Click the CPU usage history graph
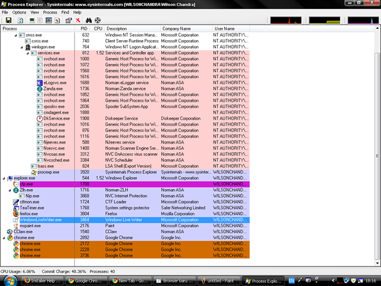 [x=284, y=20]
